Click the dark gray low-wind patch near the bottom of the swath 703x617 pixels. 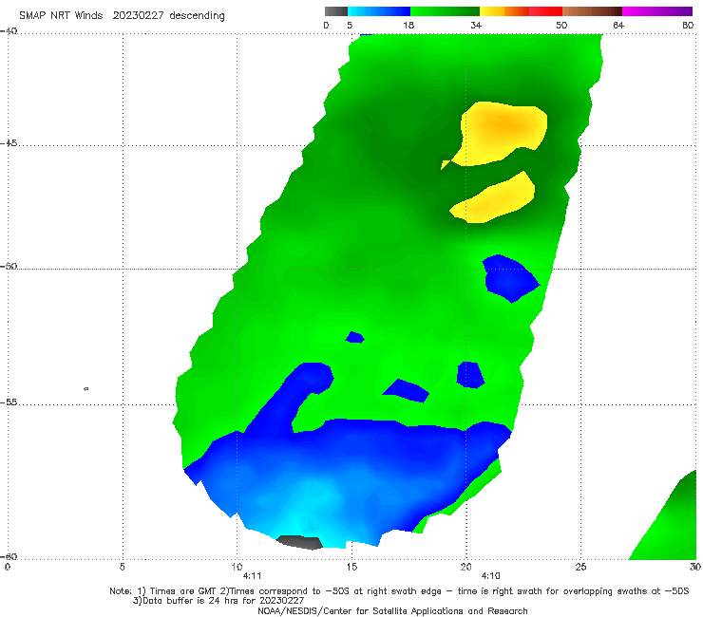[299, 542]
